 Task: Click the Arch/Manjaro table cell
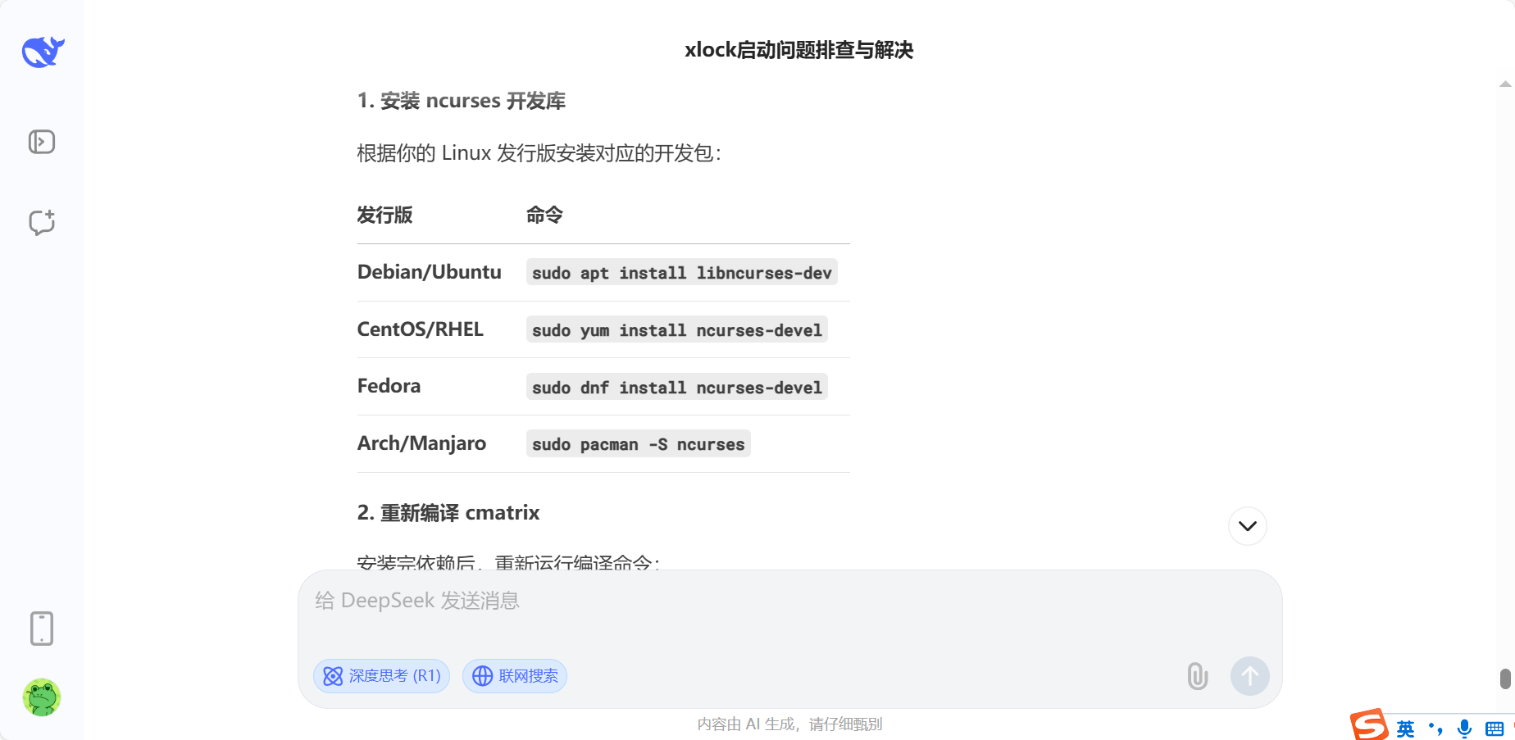click(421, 443)
